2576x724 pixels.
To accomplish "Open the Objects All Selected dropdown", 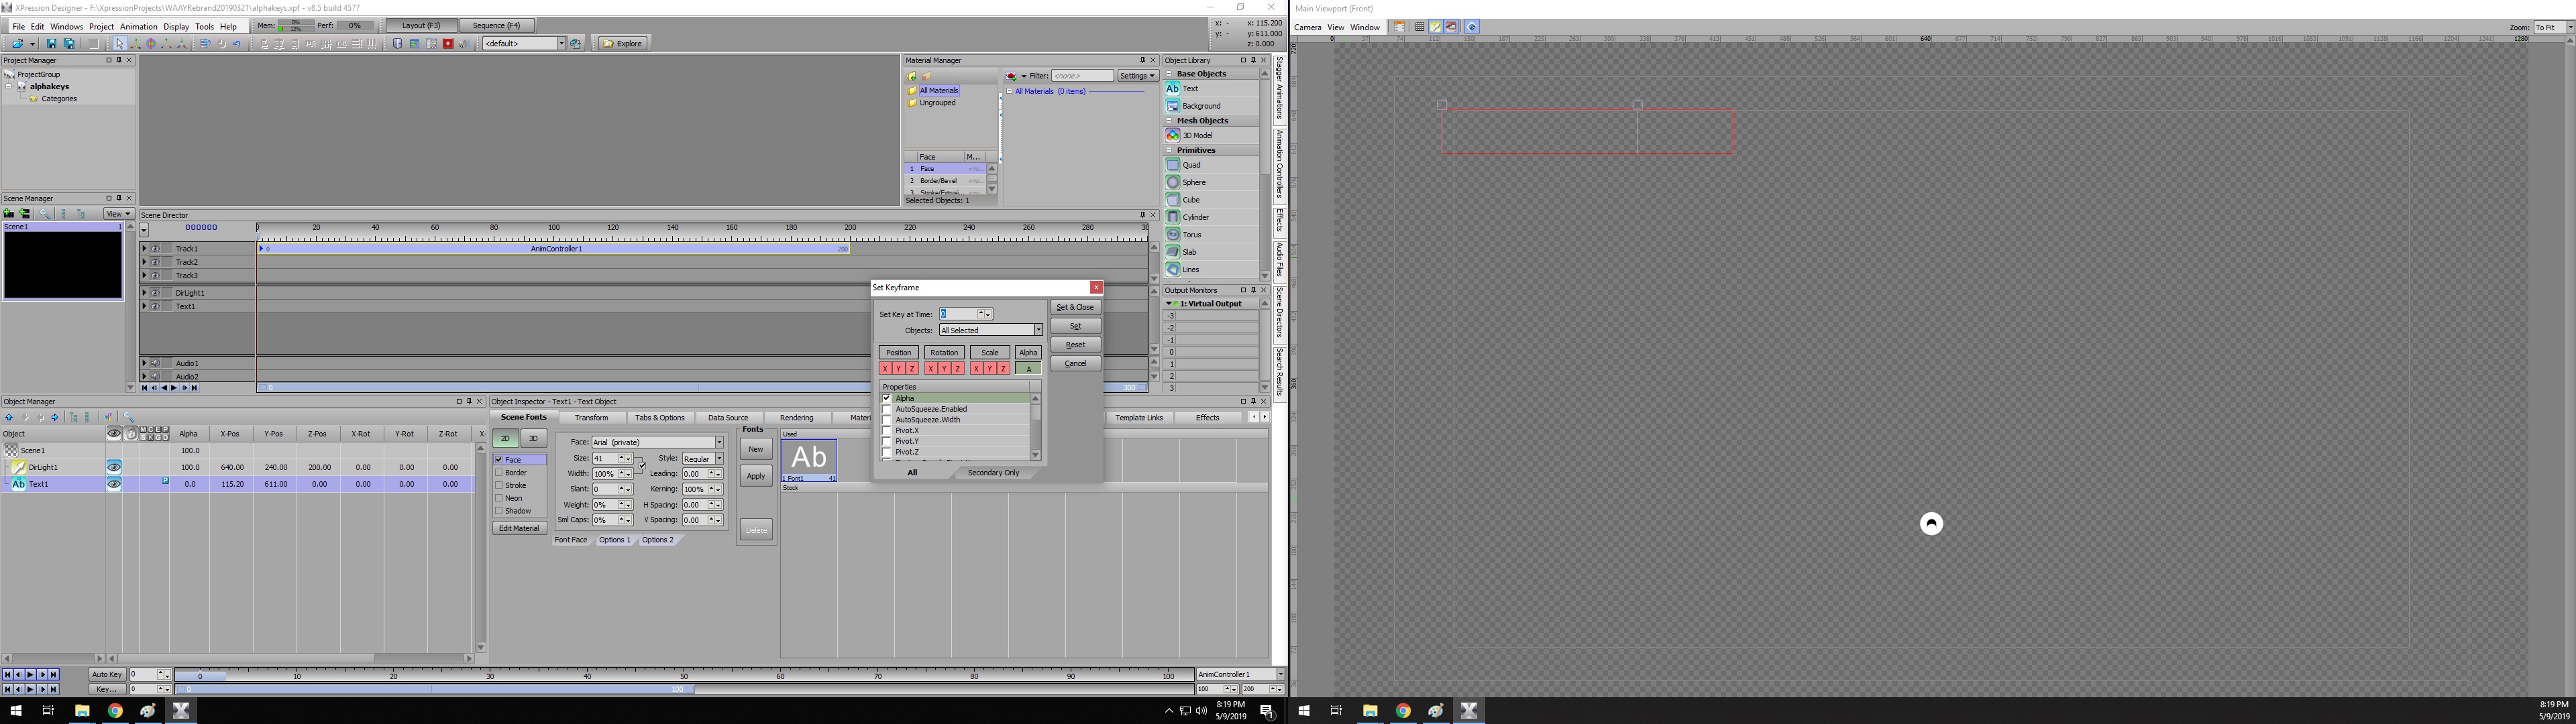I will pos(1038,330).
